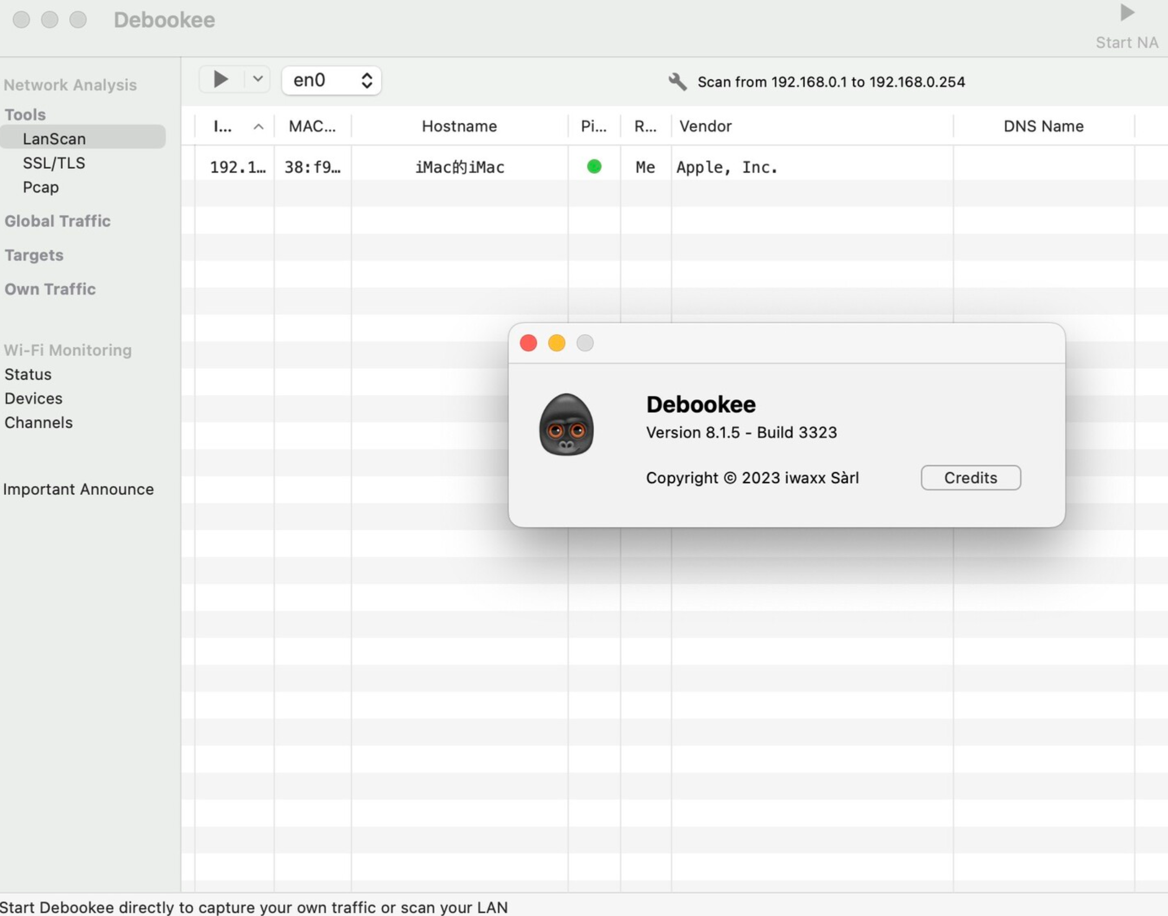
Task: Click the DNS Name column header
Action: tap(1043, 126)
